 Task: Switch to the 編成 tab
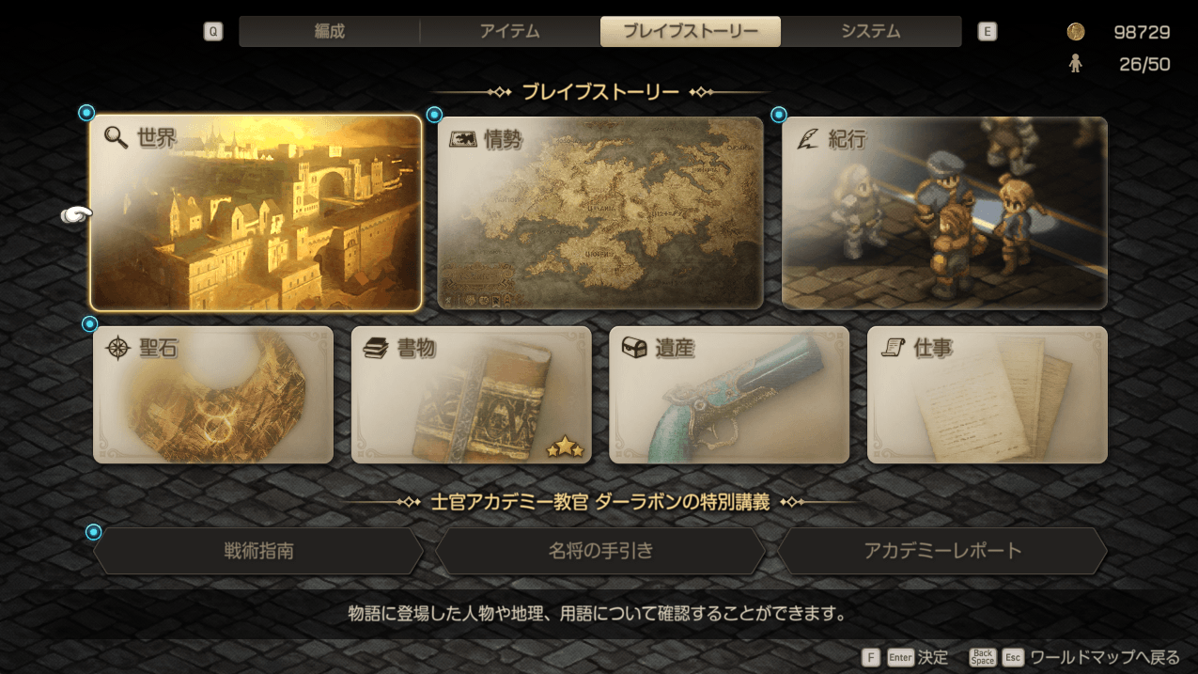(x=330, y=31)
